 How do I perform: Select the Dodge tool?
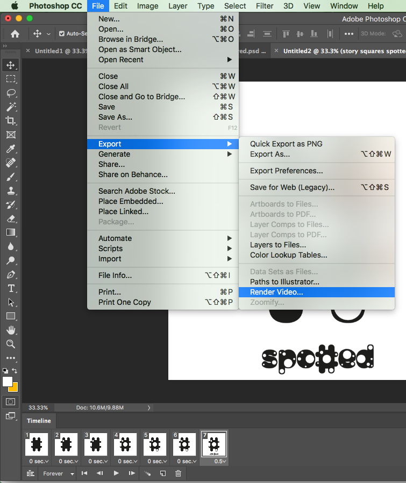click(11, 261)
